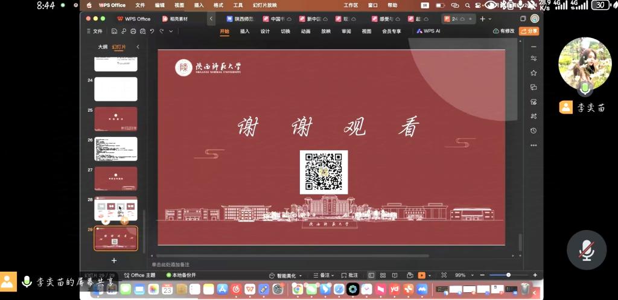This screenshot has height=300, width=618.
Task: Click the Print icon in quick toolbar
Action: click(133, 31)
